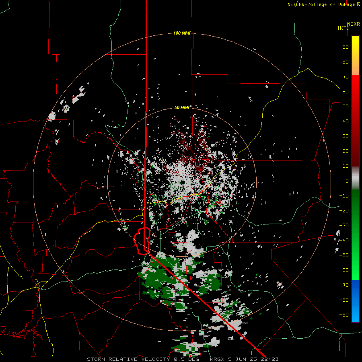Screen dimensions: 362x362
Task: Select the 10 value on the velocity scale
Action: pos(346,166)
